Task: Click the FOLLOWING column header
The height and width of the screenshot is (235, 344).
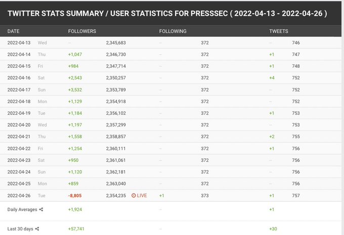Action: (173, 31)
